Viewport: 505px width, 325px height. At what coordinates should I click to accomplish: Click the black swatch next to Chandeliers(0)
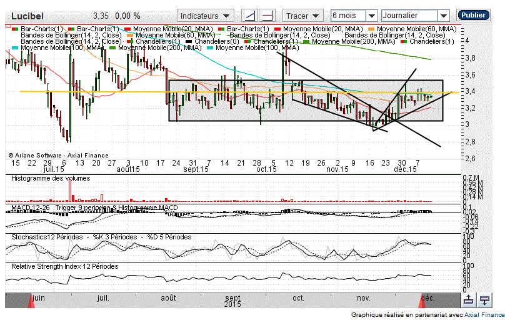(189, 41)
